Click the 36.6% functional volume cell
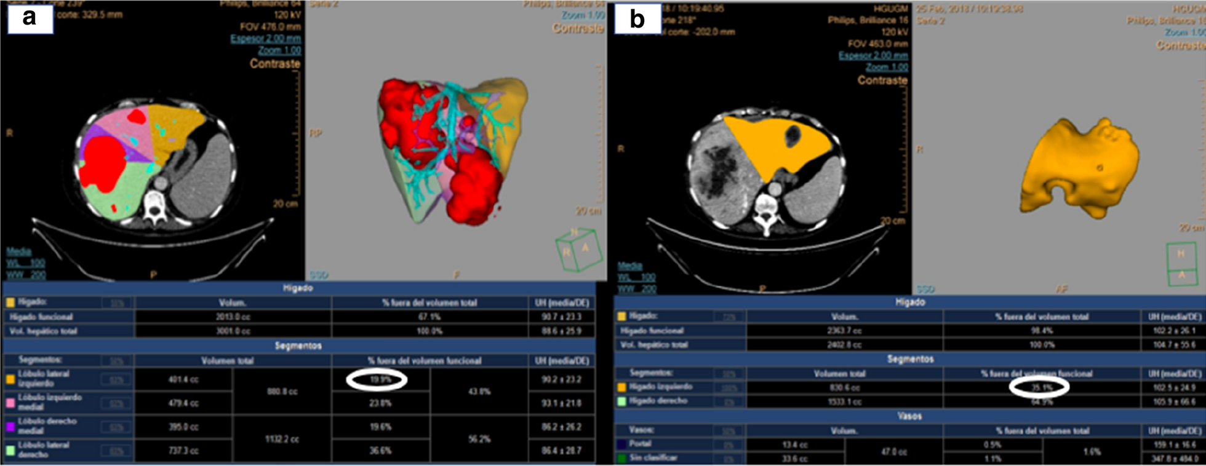Viewport: 1206px width, 466px height. [380, 451]
